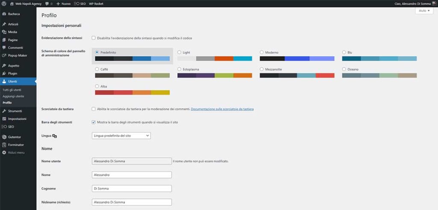The height and width of the screenshot is (210, 438).
Task: Open Media library from sidebar icon
Action: pyautogui.click(x=4, y=32)
